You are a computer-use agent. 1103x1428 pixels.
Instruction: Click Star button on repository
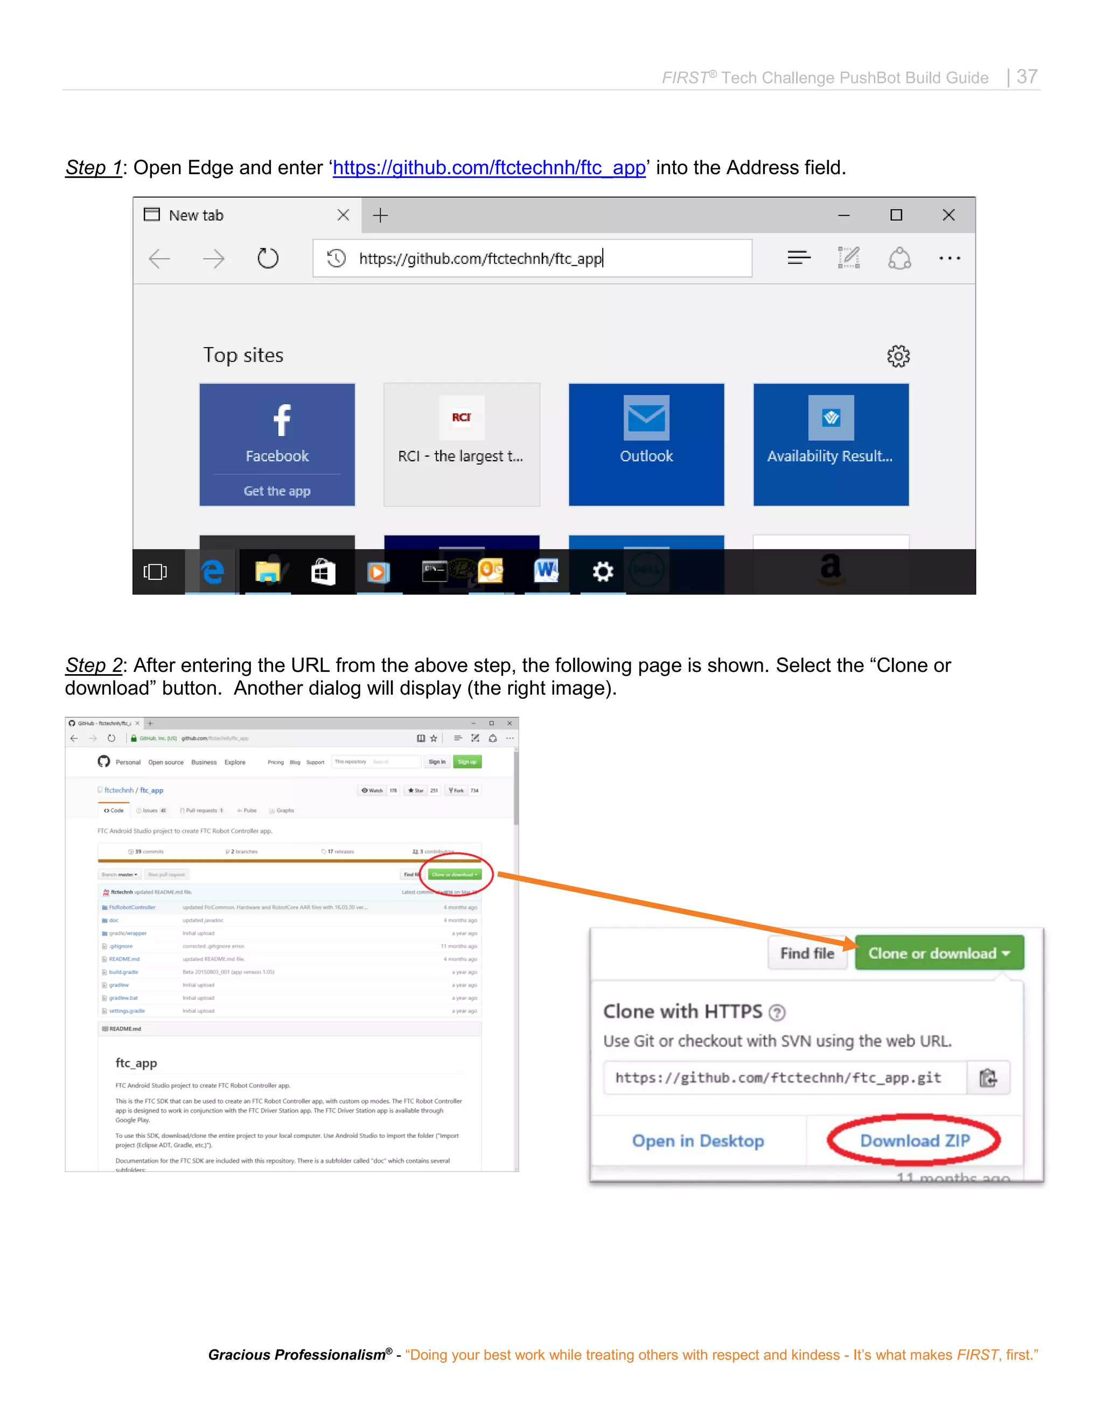point(416,791)
